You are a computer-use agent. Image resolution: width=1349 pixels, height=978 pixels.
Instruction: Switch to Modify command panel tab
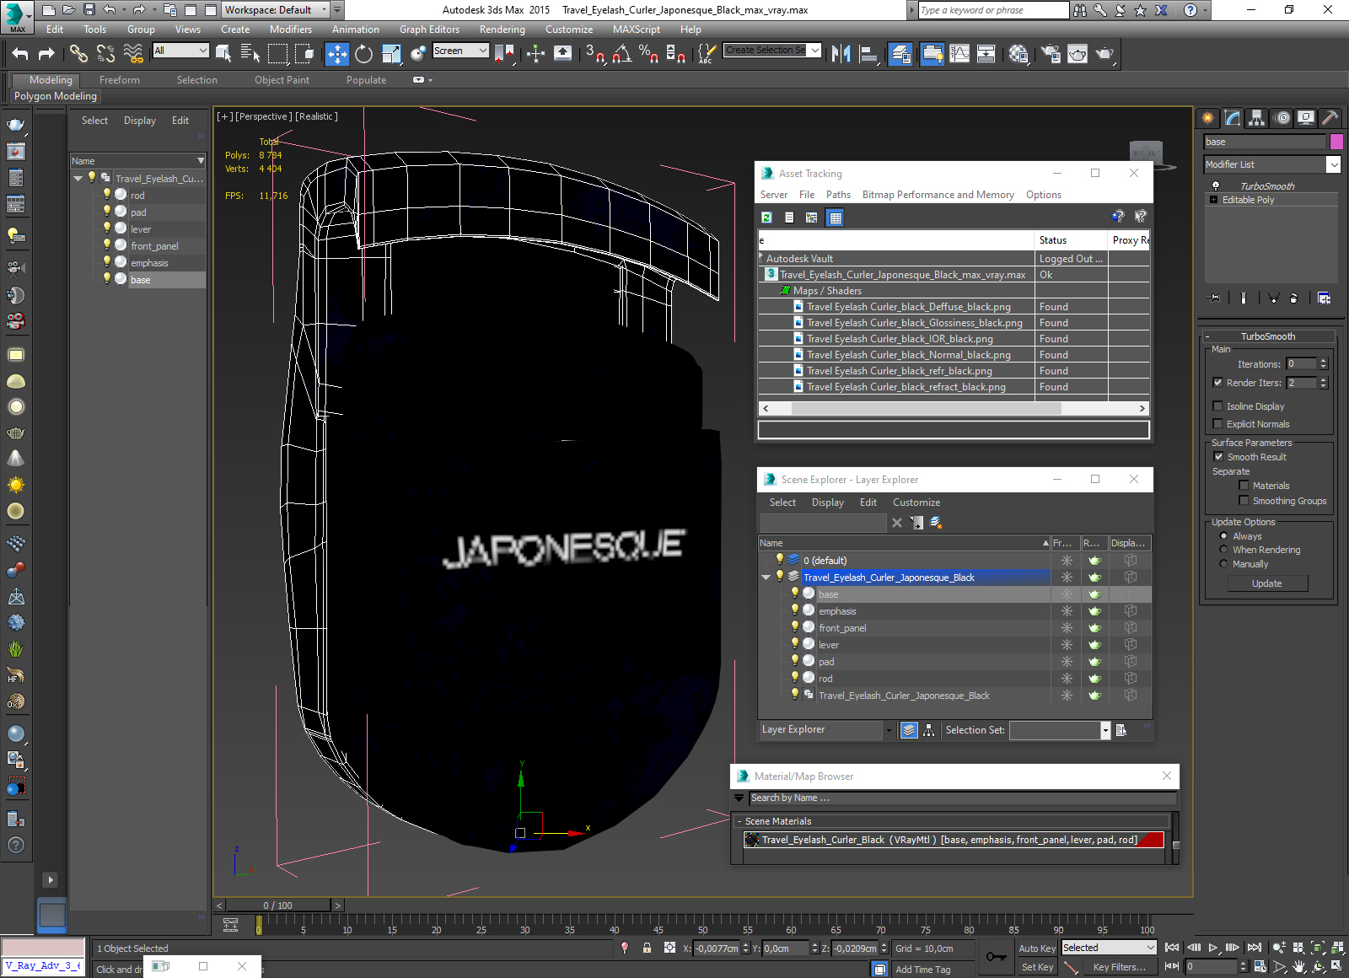click(1233, 118)
